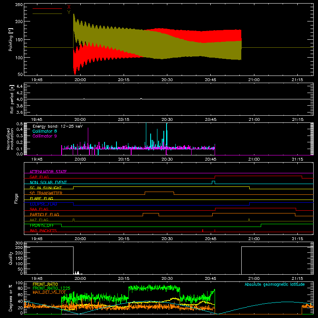Image resolution: width=318 pixels, height=318 pixels.
Task: Select the Energy band: 12-25 keV label
Action: pos(58,126)
